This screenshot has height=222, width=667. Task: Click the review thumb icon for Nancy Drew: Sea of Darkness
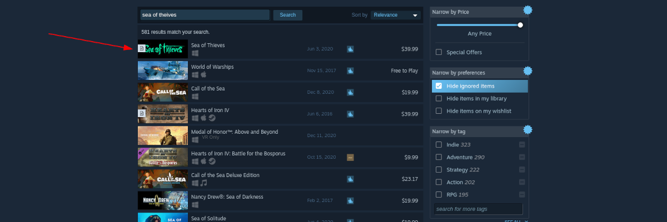350,200
